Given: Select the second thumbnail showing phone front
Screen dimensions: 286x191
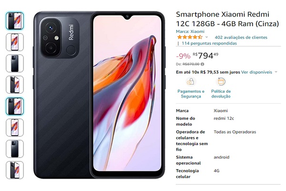Looking at the screenshot, I should coord(15,42).
